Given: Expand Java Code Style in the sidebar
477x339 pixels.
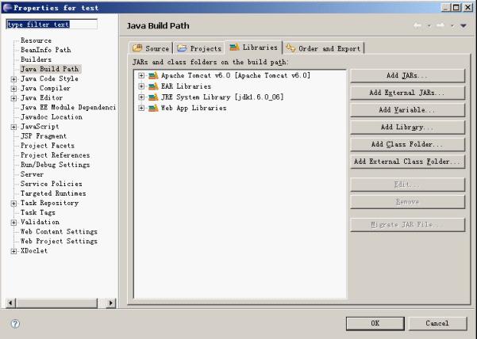Looking at the screenshot, I should point(13,79).
